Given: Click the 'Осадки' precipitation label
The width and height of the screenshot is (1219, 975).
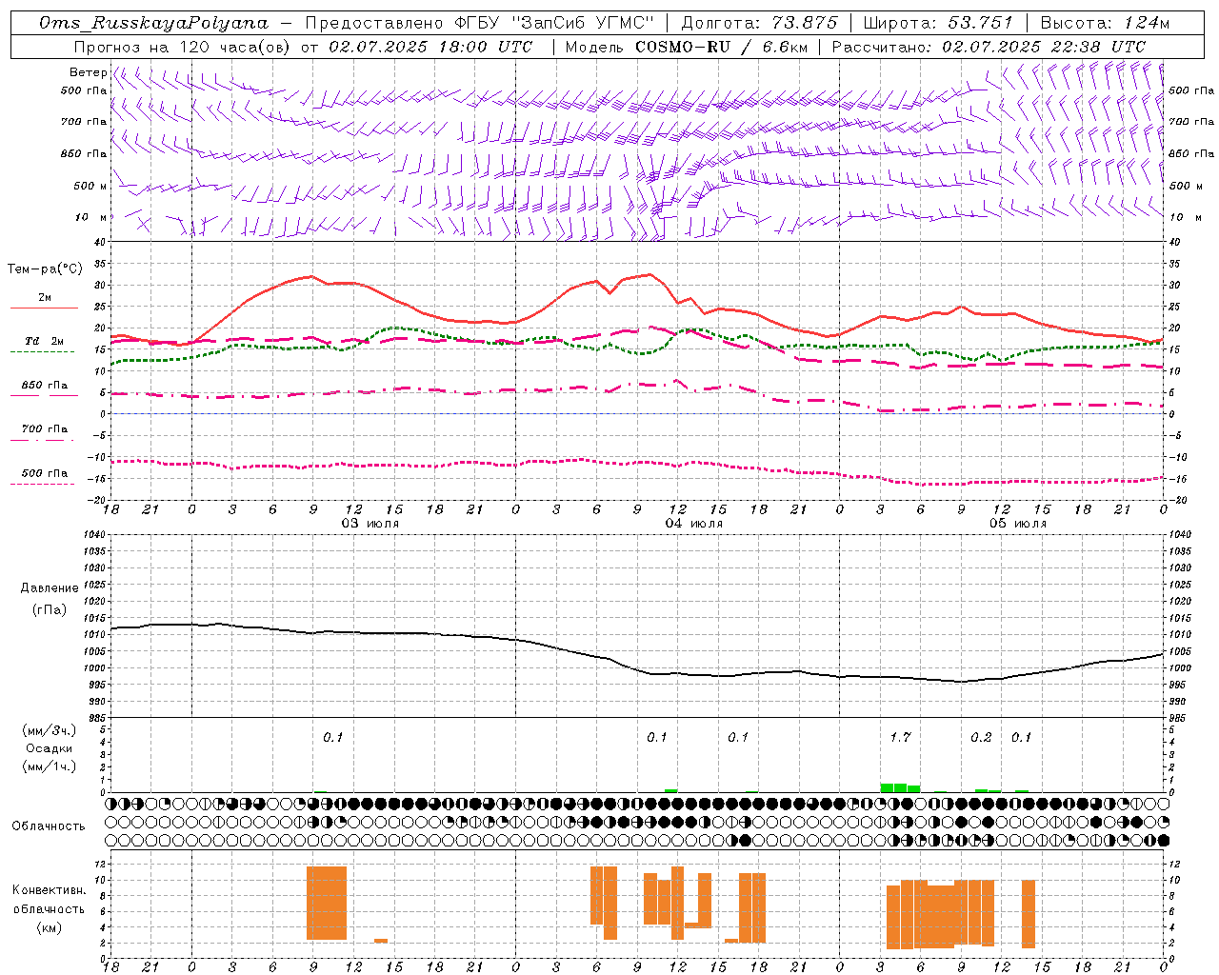Looking at the screenshot, I should click(x=50, y=748).
